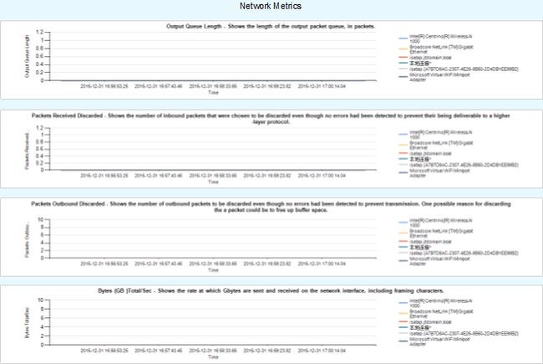The image size is (543, 364).
Task: Select "isatap.{A7B7D8AC...}" entry in Bytes Total/Sec legend
Action: 464,334
